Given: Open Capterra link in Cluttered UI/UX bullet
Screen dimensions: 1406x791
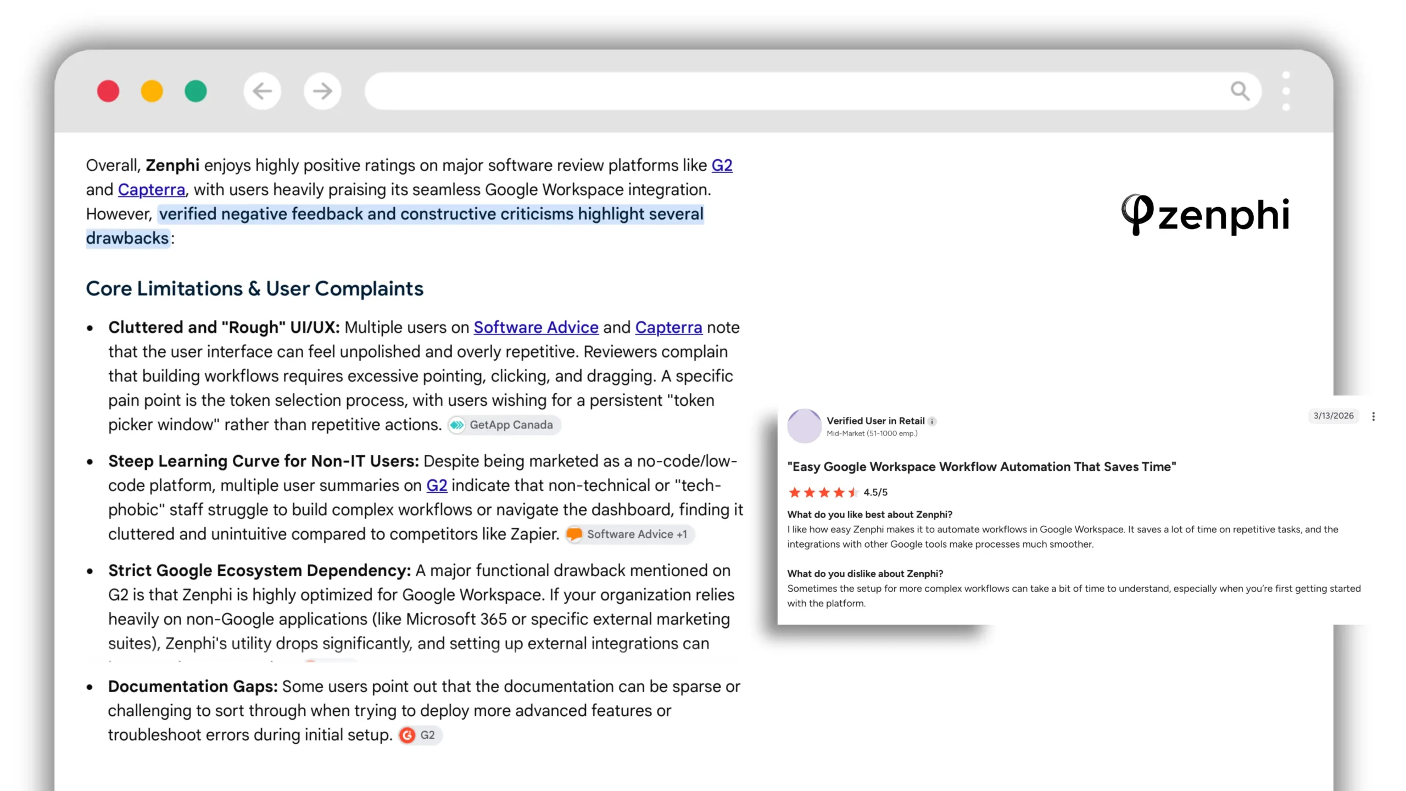Looking at the screenshot, I should (668, 327).
